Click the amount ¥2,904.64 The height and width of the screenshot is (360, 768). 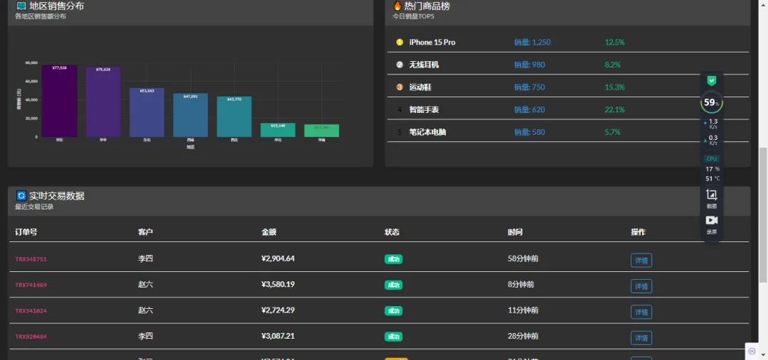point(278,258)
